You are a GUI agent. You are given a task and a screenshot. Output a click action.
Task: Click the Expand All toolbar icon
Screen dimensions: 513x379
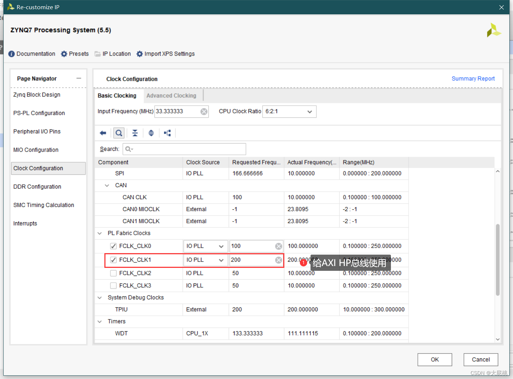click(x=151, y=133)
